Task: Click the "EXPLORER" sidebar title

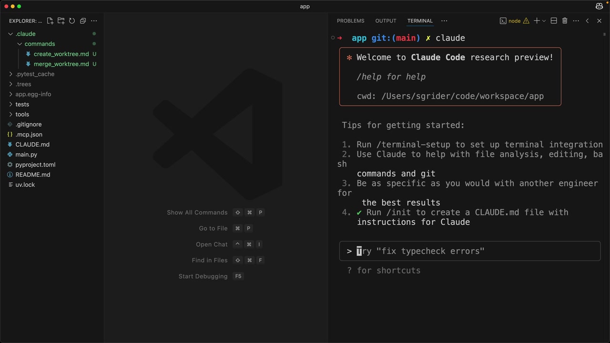Action: [x=25, y=21]
